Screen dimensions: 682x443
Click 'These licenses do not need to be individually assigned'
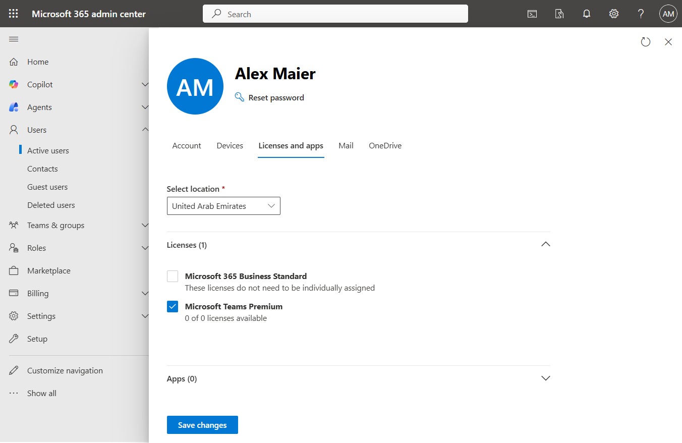coord(280,288)
